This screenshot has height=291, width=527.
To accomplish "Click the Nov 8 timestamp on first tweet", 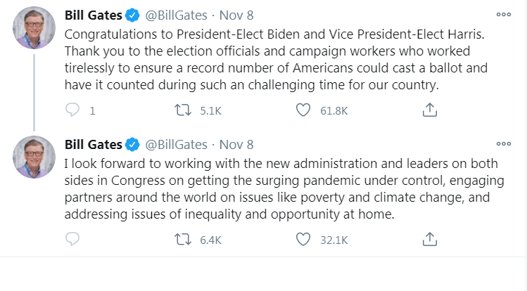I will coord(235,15).
